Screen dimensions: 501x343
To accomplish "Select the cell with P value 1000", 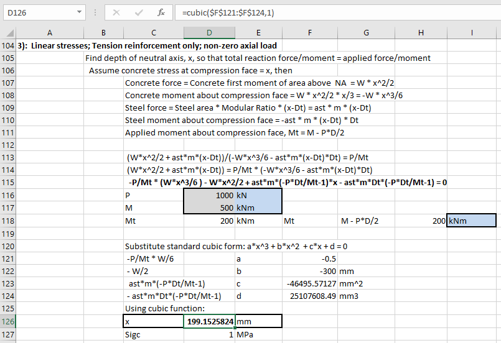I will pyautogui.click(x=209, y=195).
